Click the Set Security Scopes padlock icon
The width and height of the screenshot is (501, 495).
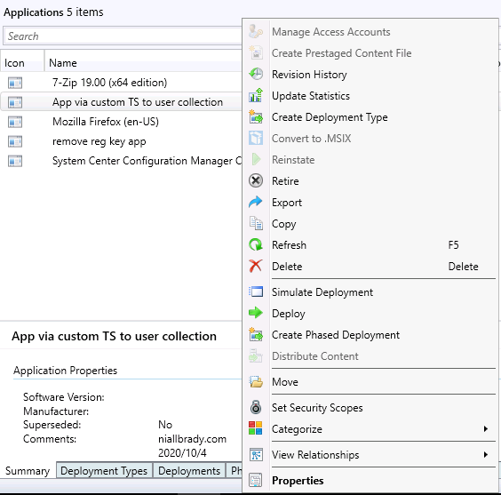click(256, 407)
